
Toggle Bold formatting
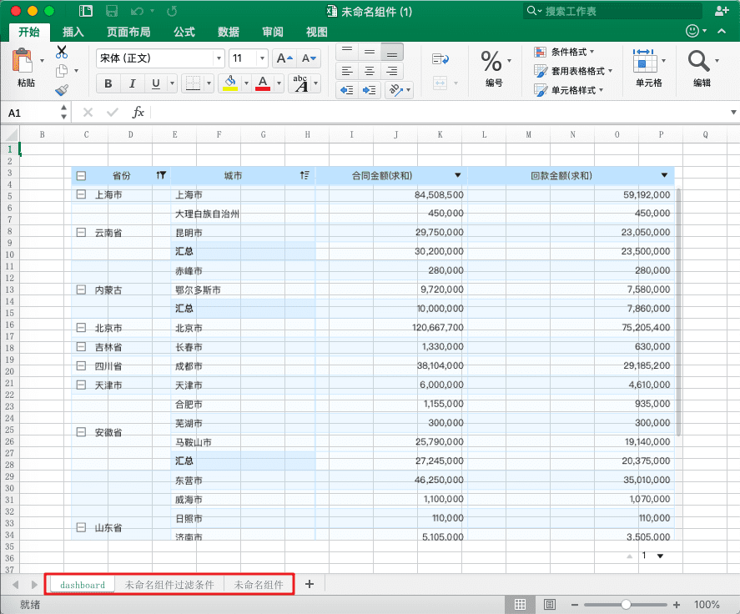click(x=108, y=83)
